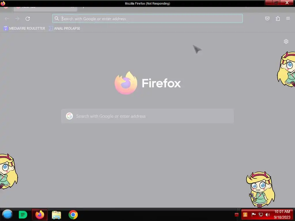Close the unresponsive Firefox window

click(287, 3)
